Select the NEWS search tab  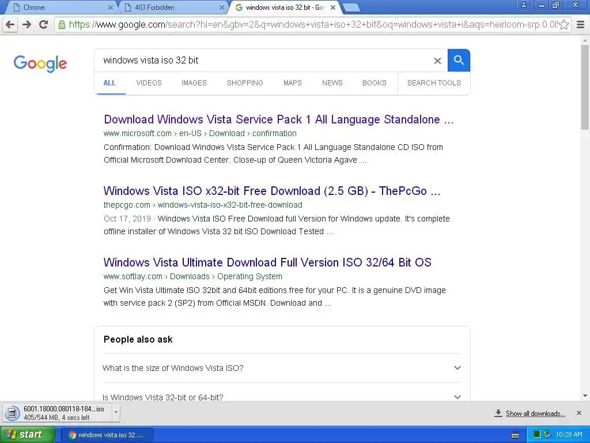pos(332,83)
